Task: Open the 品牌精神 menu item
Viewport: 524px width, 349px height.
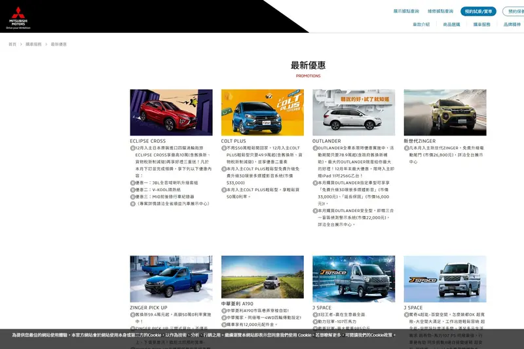Action: pyautogui.click(x=512, y=24)
